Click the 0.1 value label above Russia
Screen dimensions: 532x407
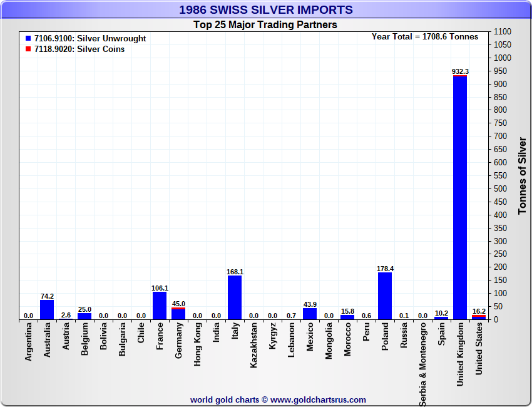tap(404, 316)
